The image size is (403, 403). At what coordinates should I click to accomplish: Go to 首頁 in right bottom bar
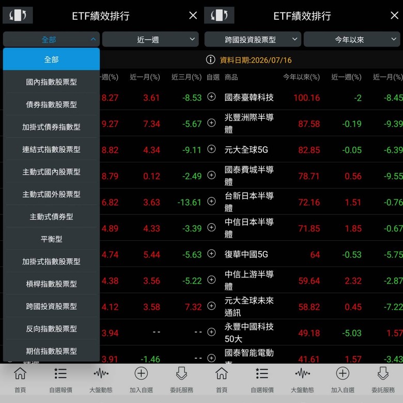point(222,380)
